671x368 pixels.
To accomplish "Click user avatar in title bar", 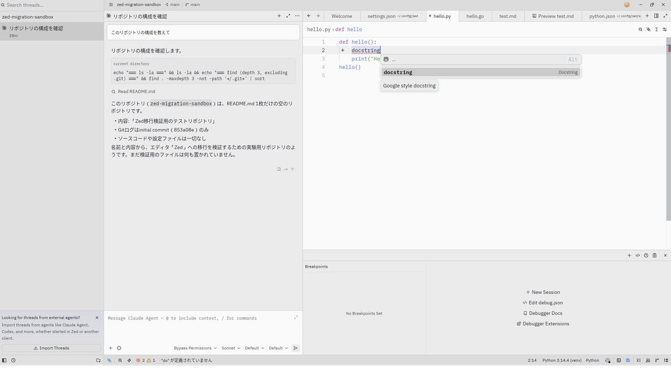I will pos(627,4).
